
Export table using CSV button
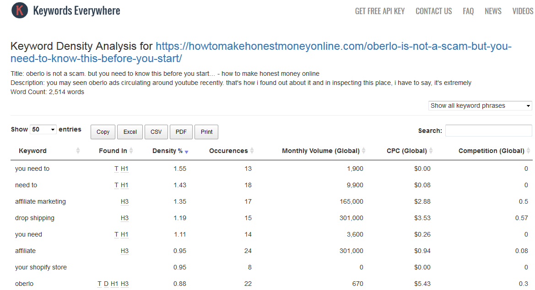pyautogui.click(x=156, y=132)
